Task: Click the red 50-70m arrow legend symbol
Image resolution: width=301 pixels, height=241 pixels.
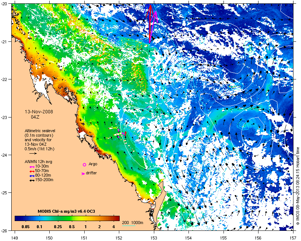Action: click(x=32, y=171)
